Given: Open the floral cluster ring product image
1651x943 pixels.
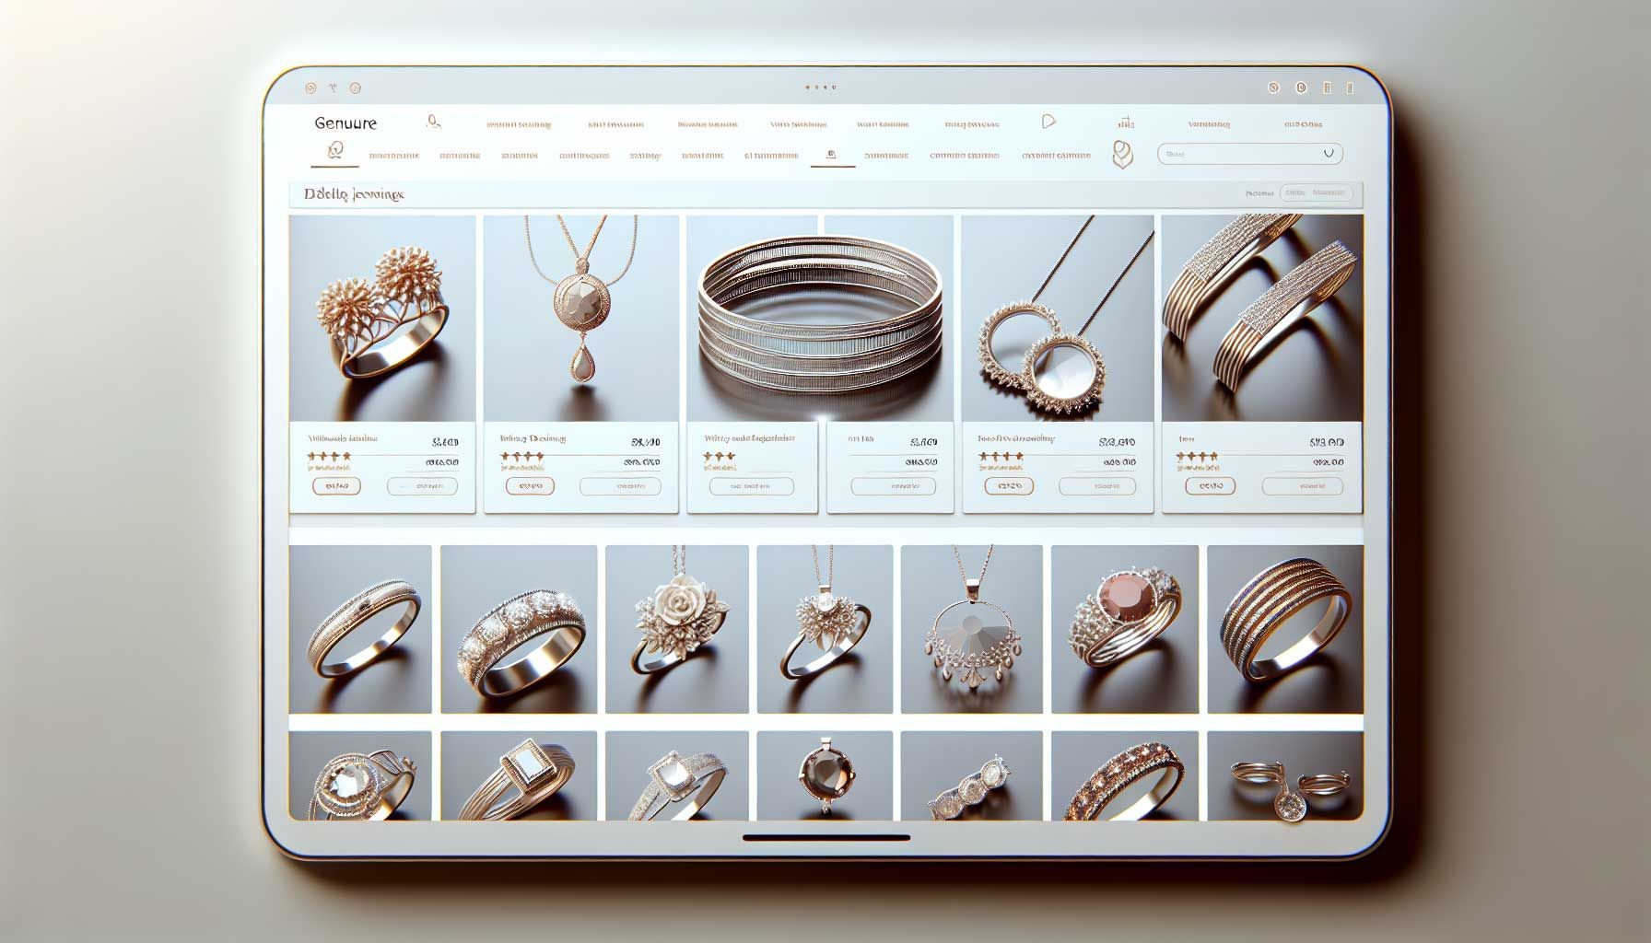Looking at the screenshot, I should click(382, 319).
